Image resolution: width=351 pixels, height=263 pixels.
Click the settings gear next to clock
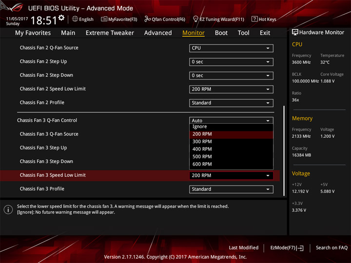pos(61,18)
